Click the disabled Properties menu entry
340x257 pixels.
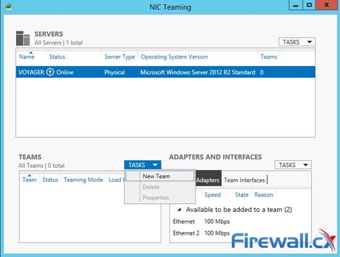(160, 198)
